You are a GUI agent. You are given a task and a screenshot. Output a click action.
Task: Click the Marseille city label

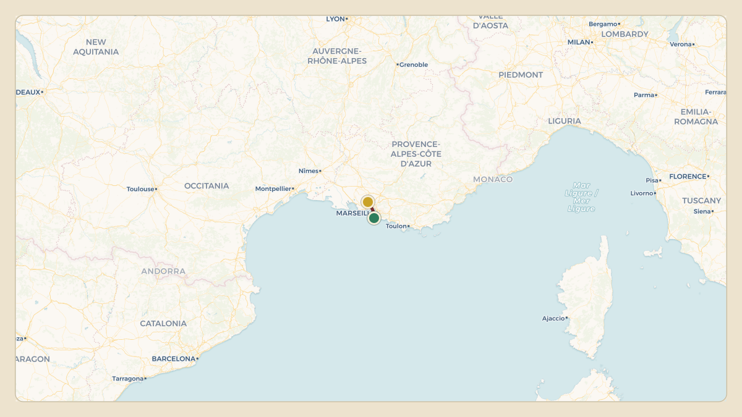pos(352,213)
